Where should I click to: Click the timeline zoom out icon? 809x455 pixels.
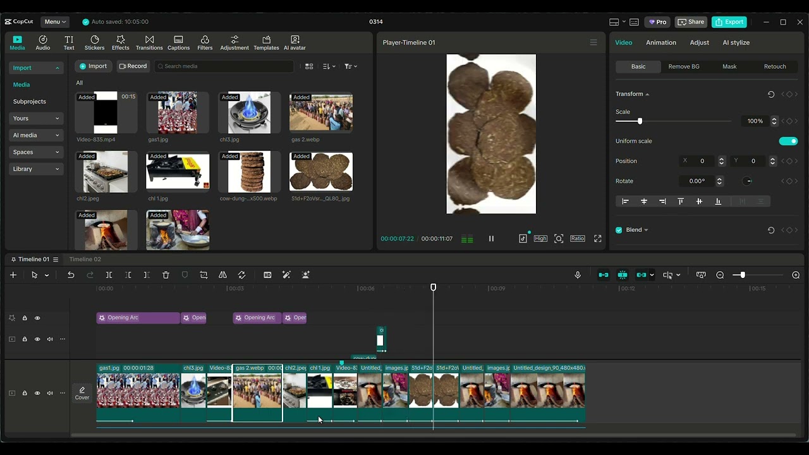(x=720, y=275)
